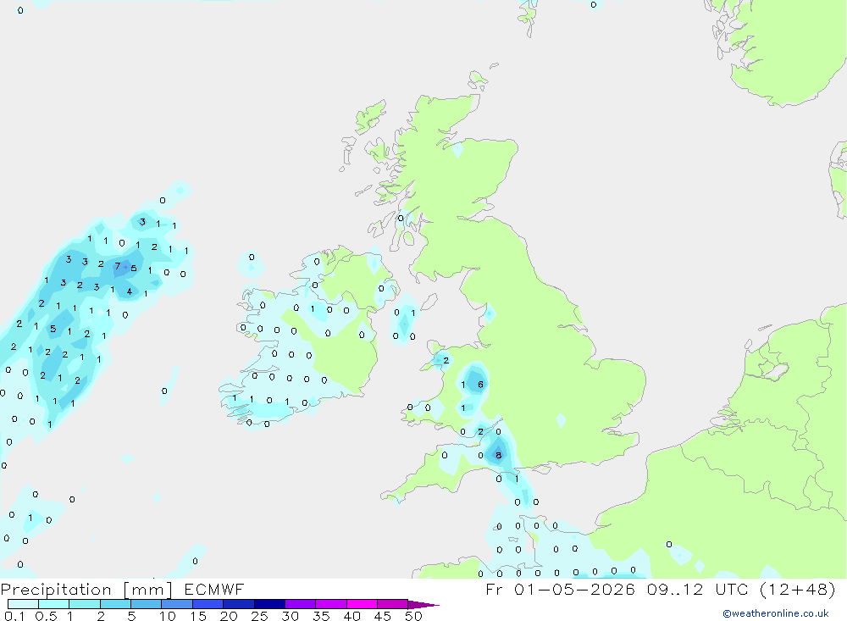Click the arrow tip beyond the 50 mm legend
847x621 pixels.
(x=423, y=604)
